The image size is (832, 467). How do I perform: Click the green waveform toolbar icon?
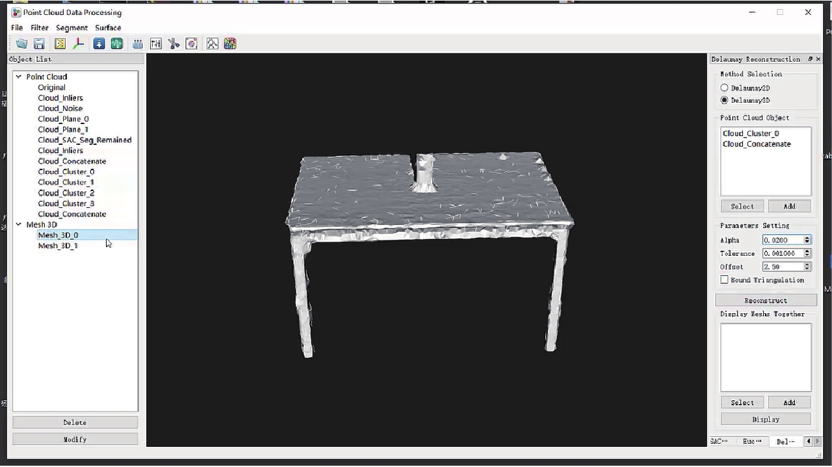(x=116, y=44)
